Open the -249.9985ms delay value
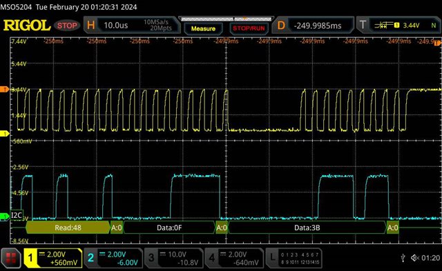Screen dimensions: 442x271 [318, 26]
